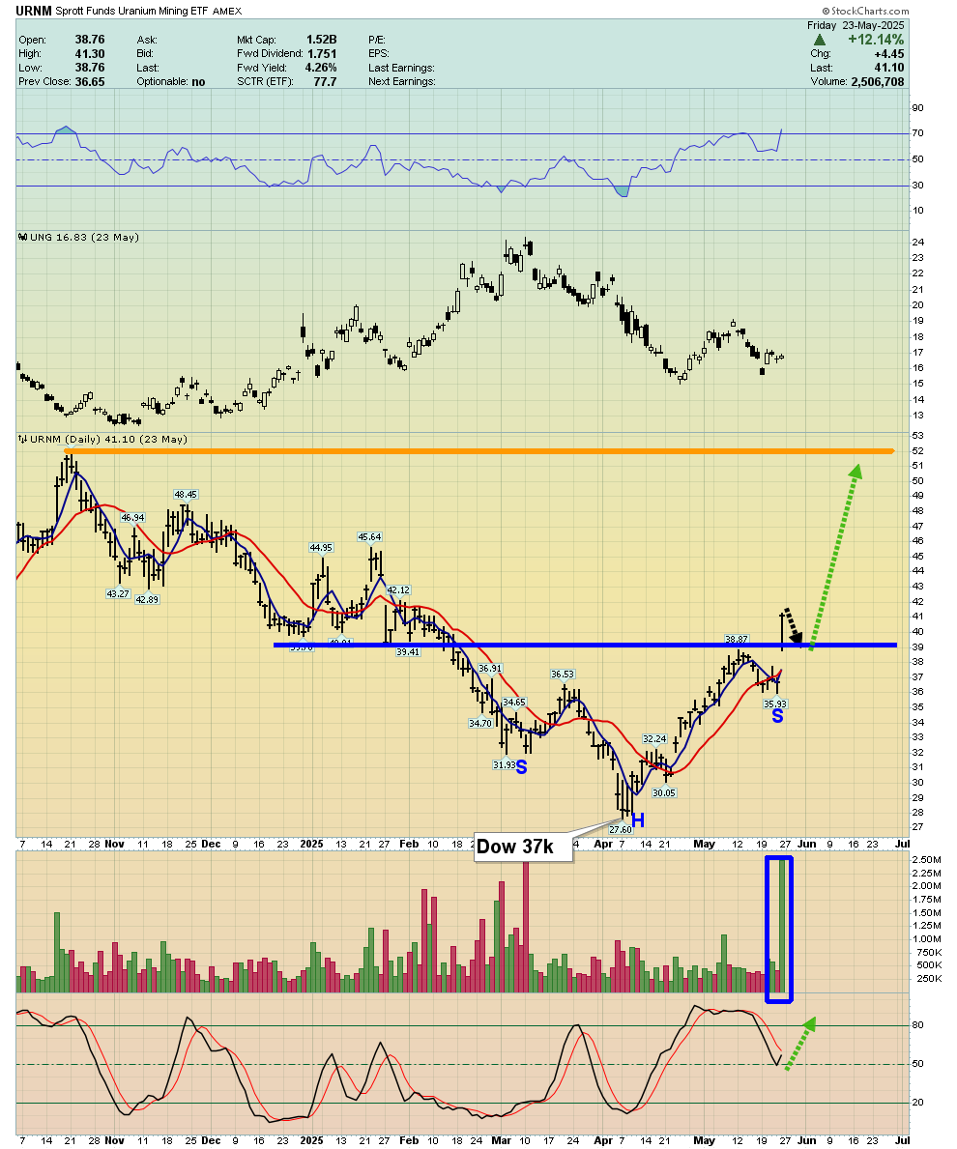Click the UNG panel legend icon
The height and width of the screenshot is (1149, 957).
pyautogui.click(x=23, y=238)
